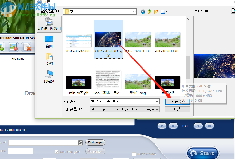Select the 3107.gif_wh300.gif thumbnail
Viewport: 235px width, 159px height.
click(108, 39)
